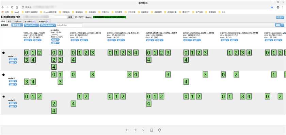Select shard 3 of yarn_rm_app_result on node2
This screenshot has height=135, width=286.
point(27,82)
